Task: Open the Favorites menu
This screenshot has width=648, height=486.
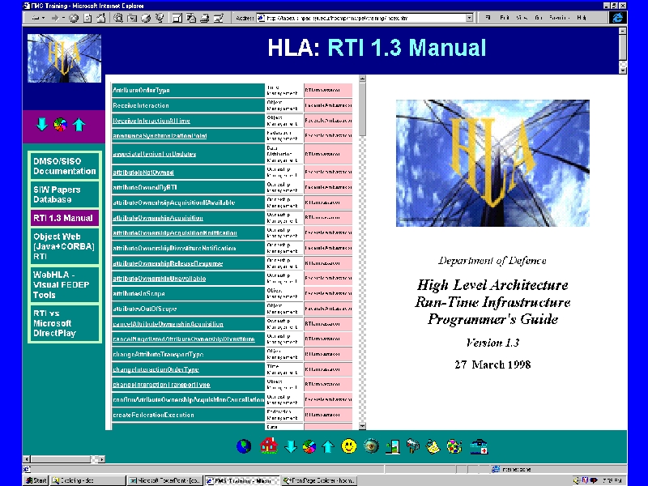Action: 560,18
